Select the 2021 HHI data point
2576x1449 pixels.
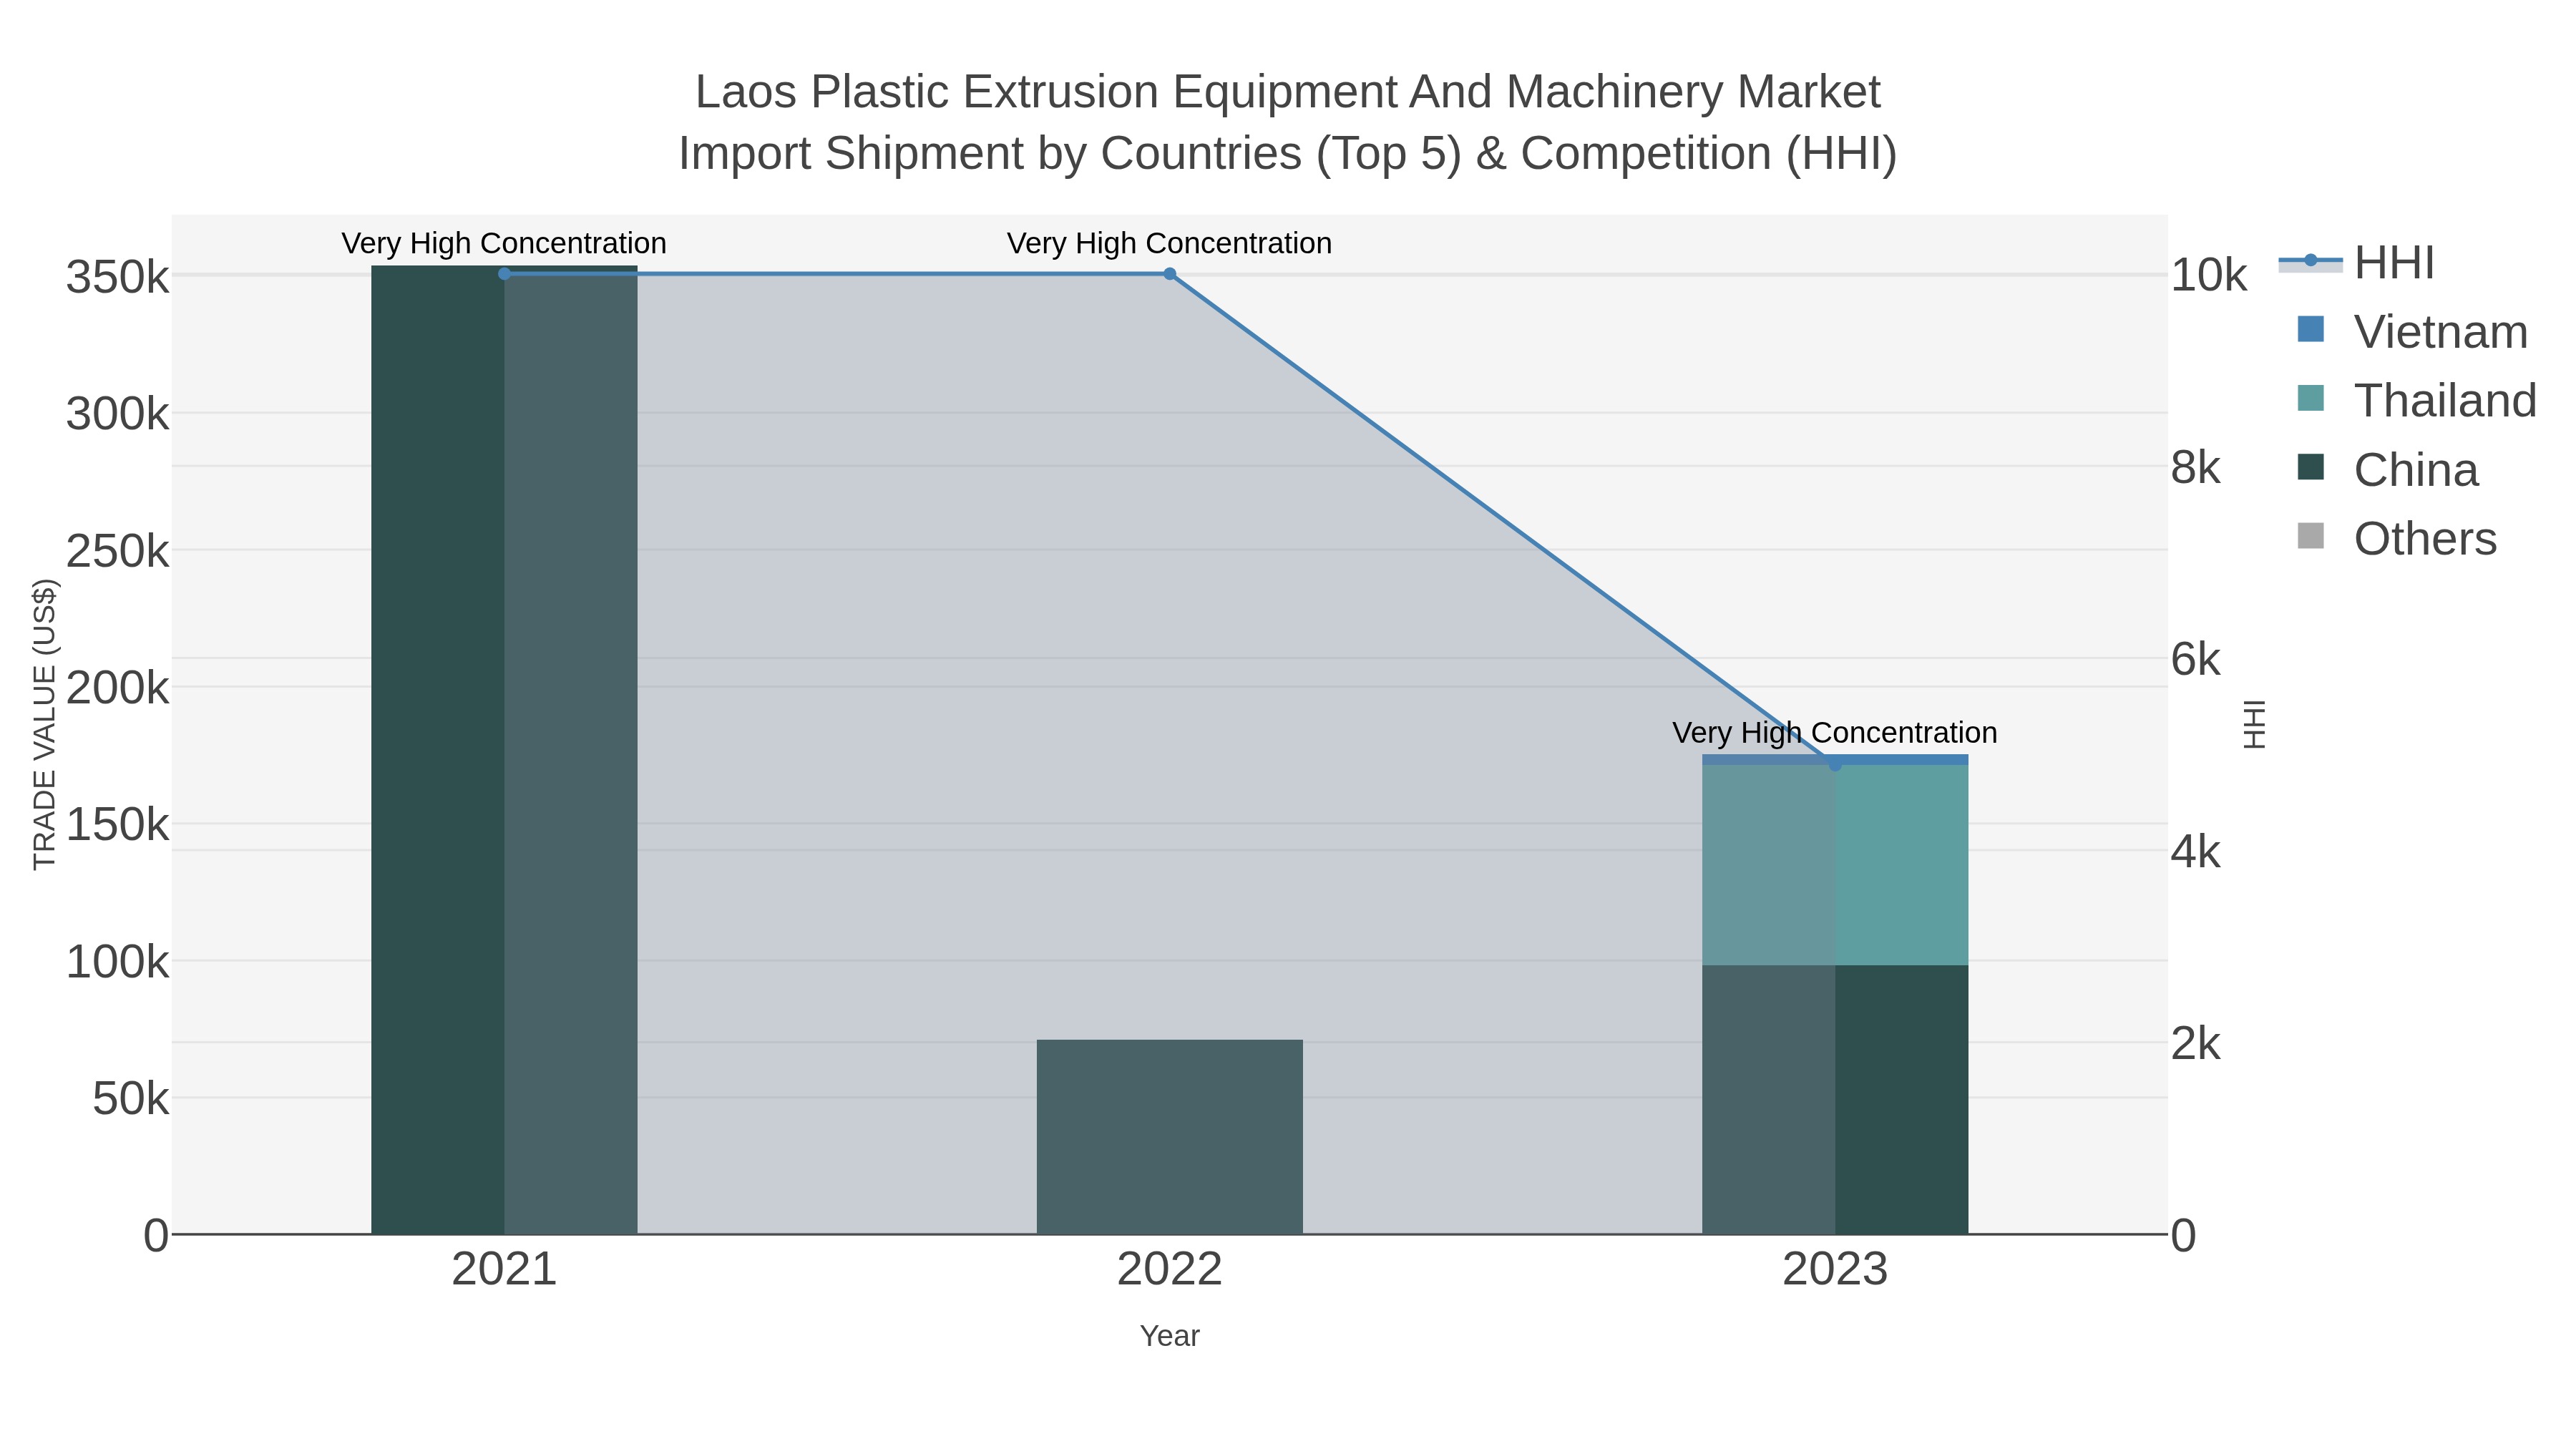point(504,274)
